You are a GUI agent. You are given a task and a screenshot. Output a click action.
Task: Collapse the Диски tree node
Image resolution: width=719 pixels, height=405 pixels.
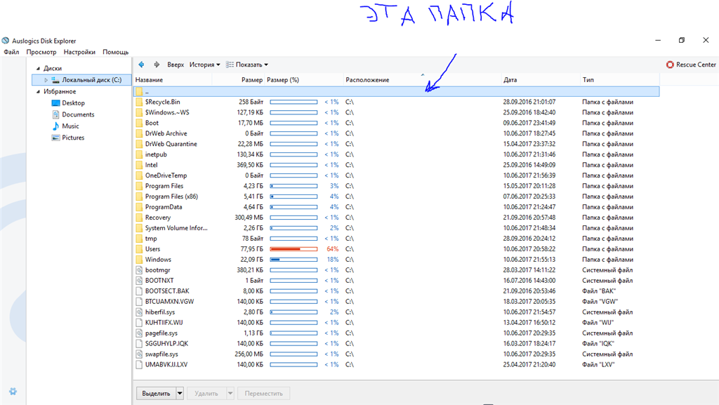tap(38, 68)
